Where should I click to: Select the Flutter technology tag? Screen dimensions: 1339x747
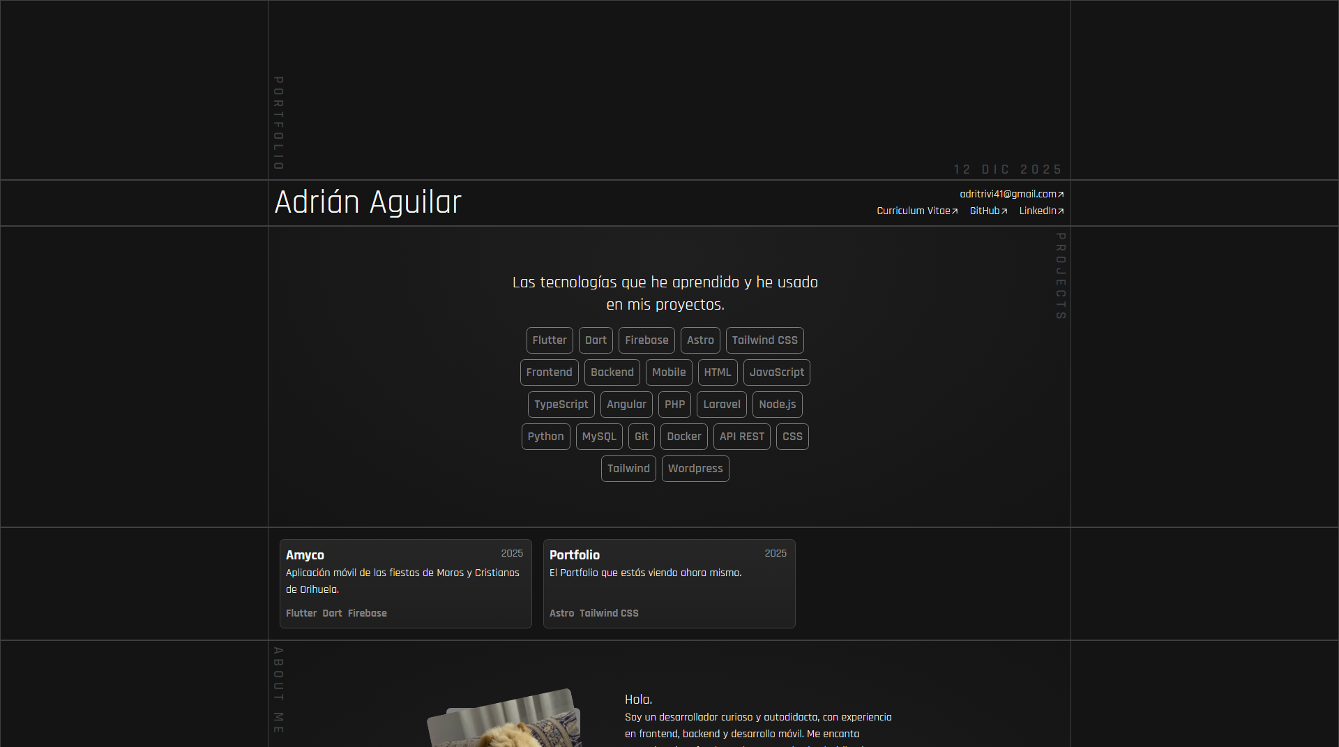point(550,340)
